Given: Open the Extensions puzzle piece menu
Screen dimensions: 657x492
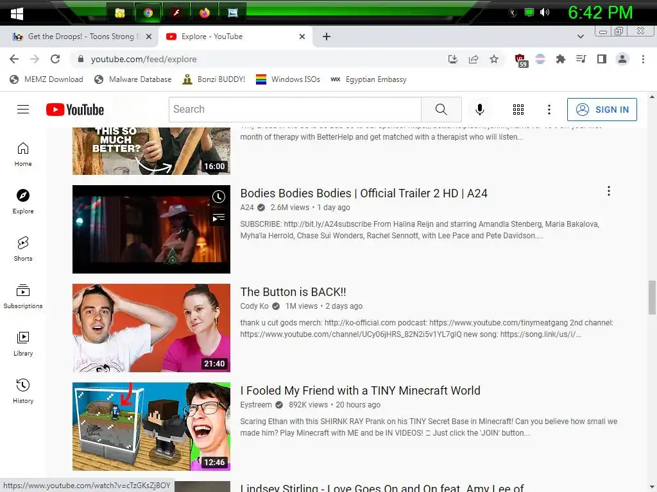Looking at the screenshot, I should [560, 59].
